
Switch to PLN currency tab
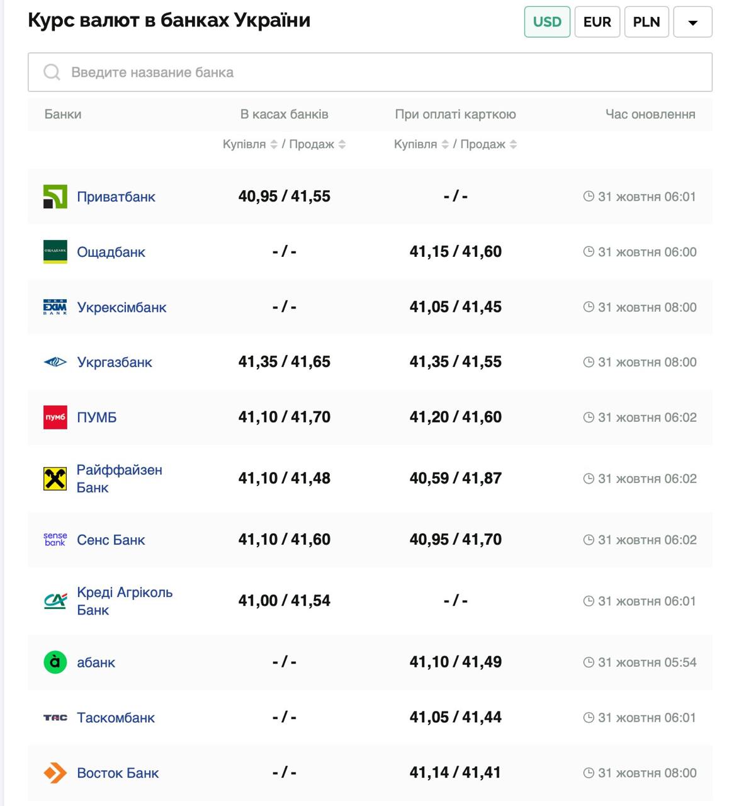(646, 22)
